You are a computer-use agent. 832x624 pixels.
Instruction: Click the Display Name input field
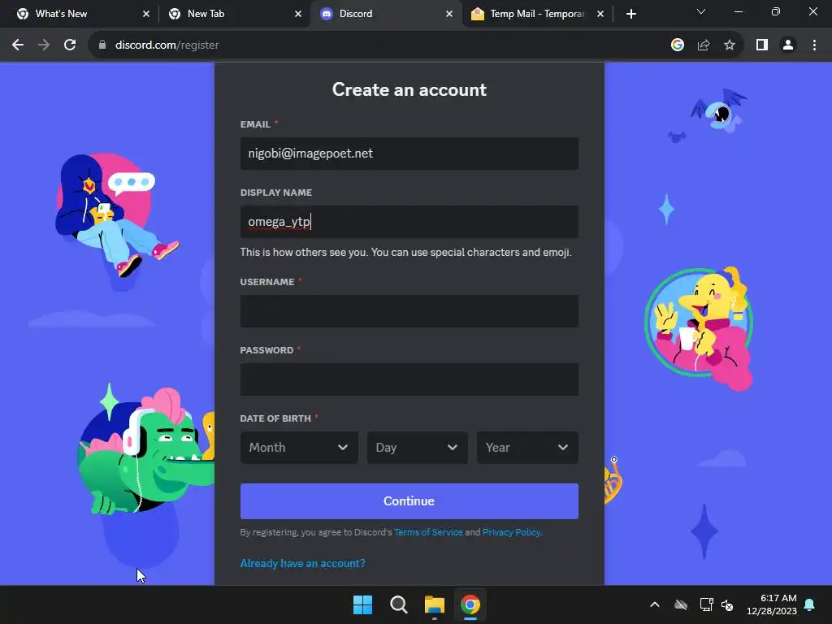coord(409,222)
